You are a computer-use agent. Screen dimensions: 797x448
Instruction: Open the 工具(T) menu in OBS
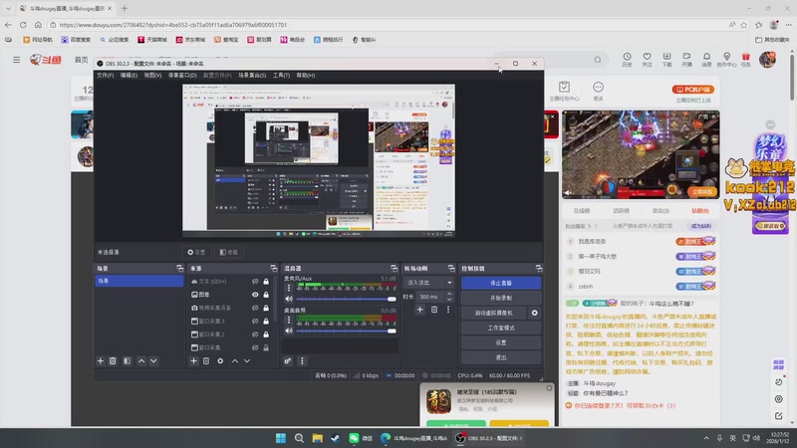click(281, 75)
